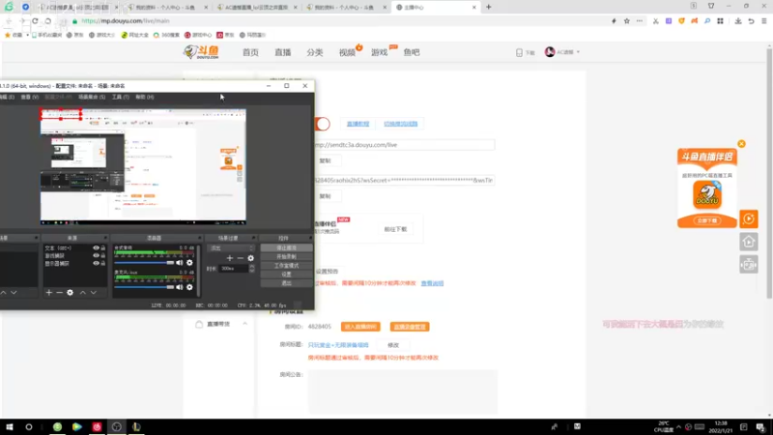Viewport: 773px width, 435px height.
Task: Lock the second source row
Action: point(103,255)
